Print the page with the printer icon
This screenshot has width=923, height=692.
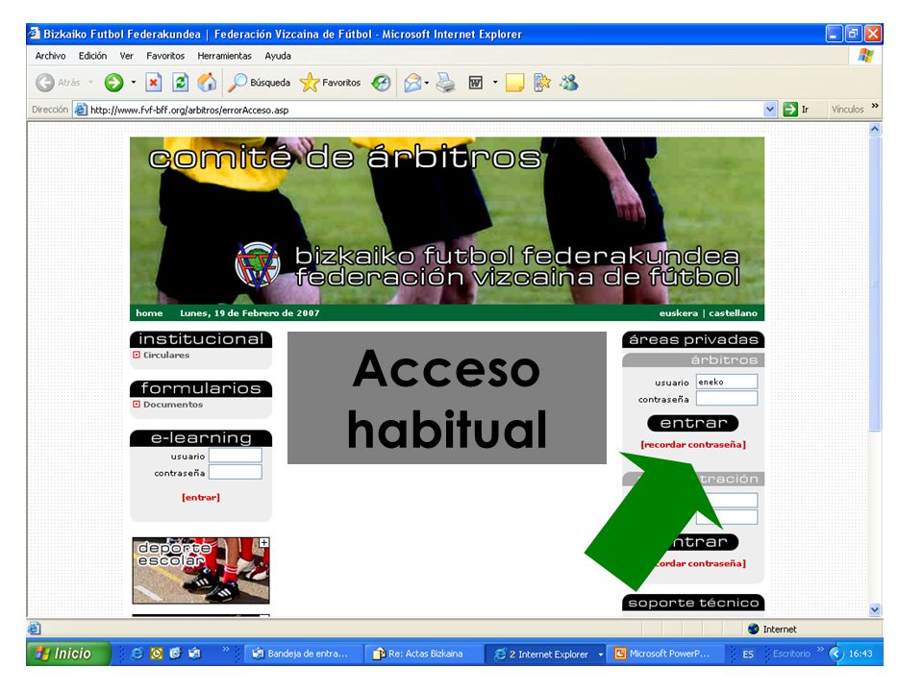(445, 83)
